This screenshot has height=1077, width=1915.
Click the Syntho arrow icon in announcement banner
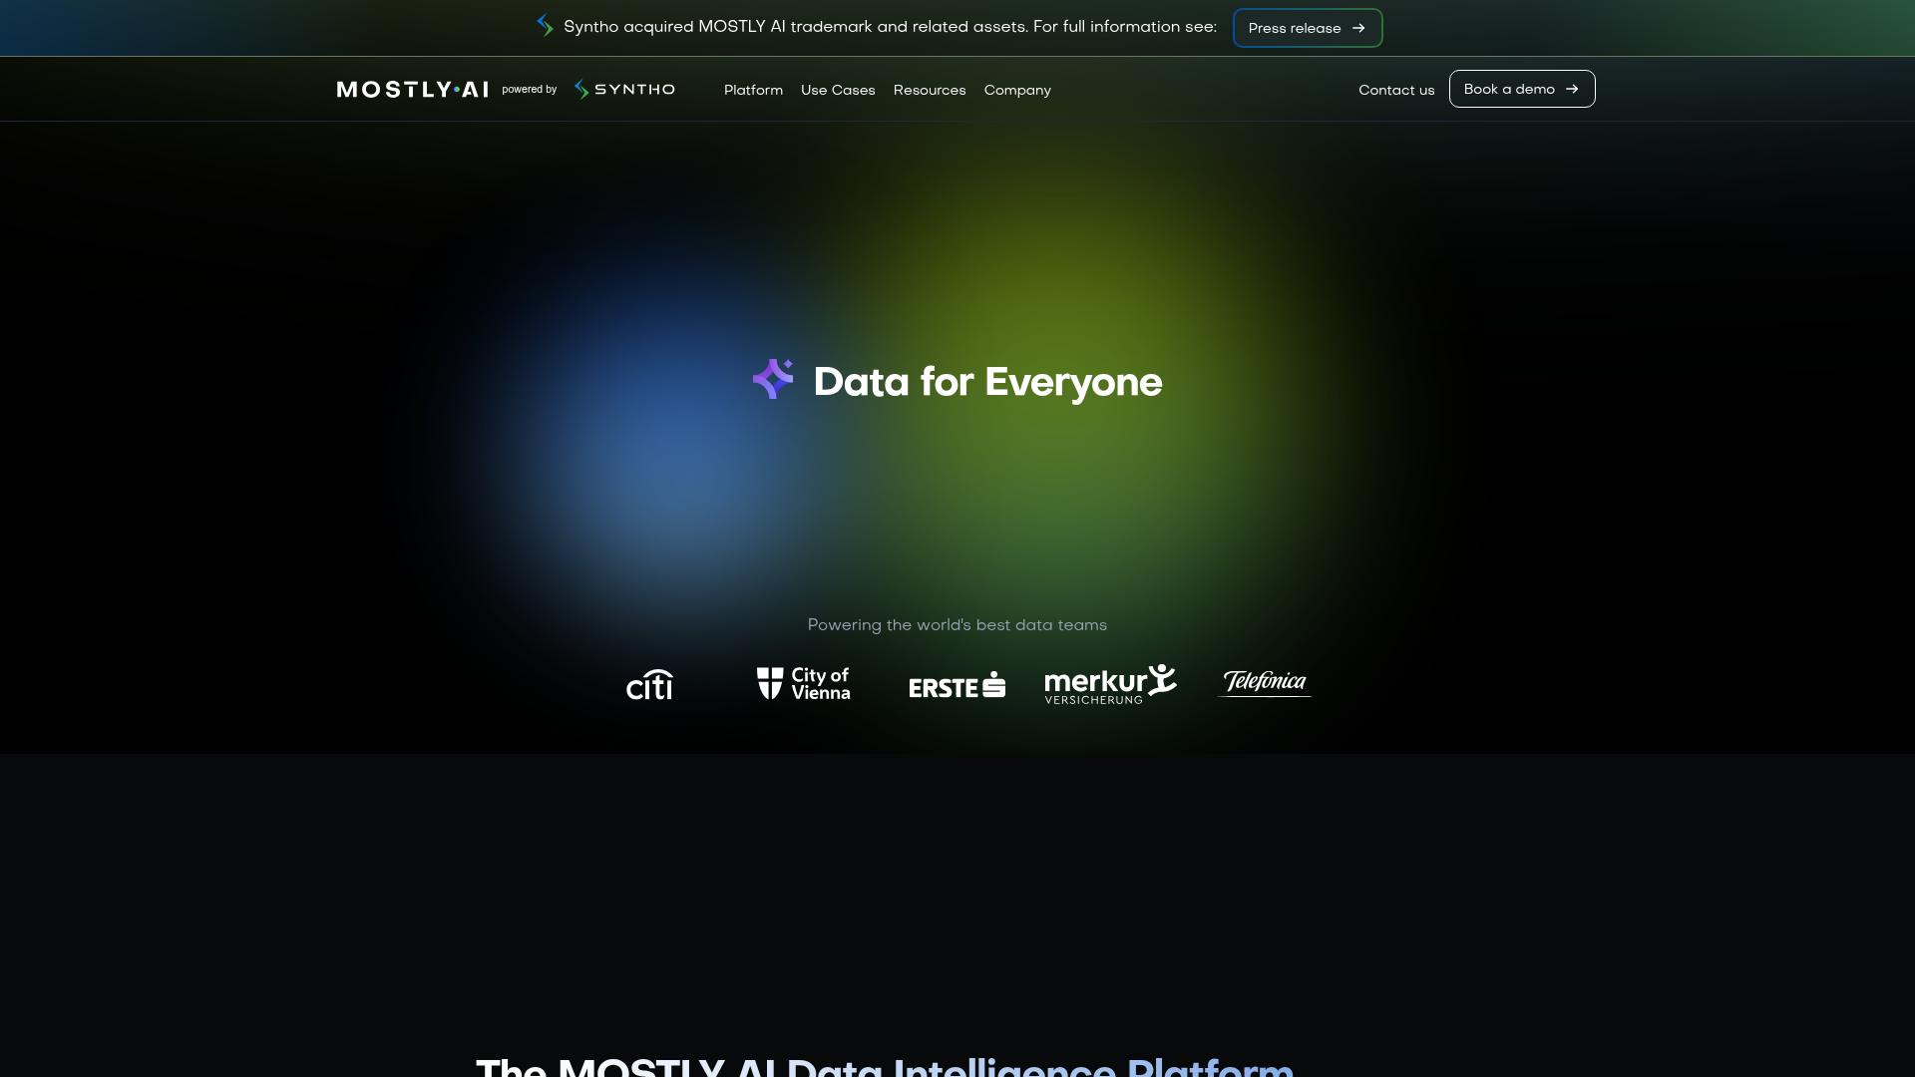tap(545, 26)
